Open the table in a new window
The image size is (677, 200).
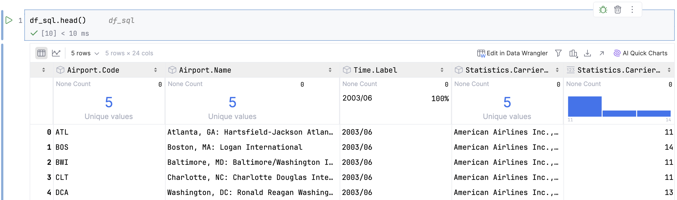[602, 53]
